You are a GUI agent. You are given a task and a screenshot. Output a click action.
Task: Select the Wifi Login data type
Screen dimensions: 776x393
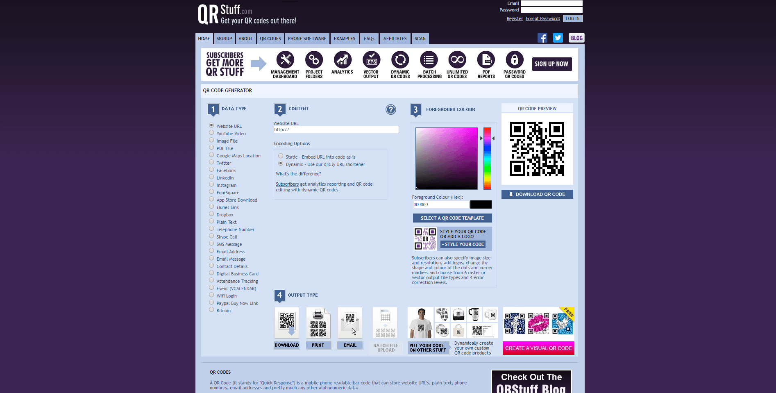tap(211, 295)
